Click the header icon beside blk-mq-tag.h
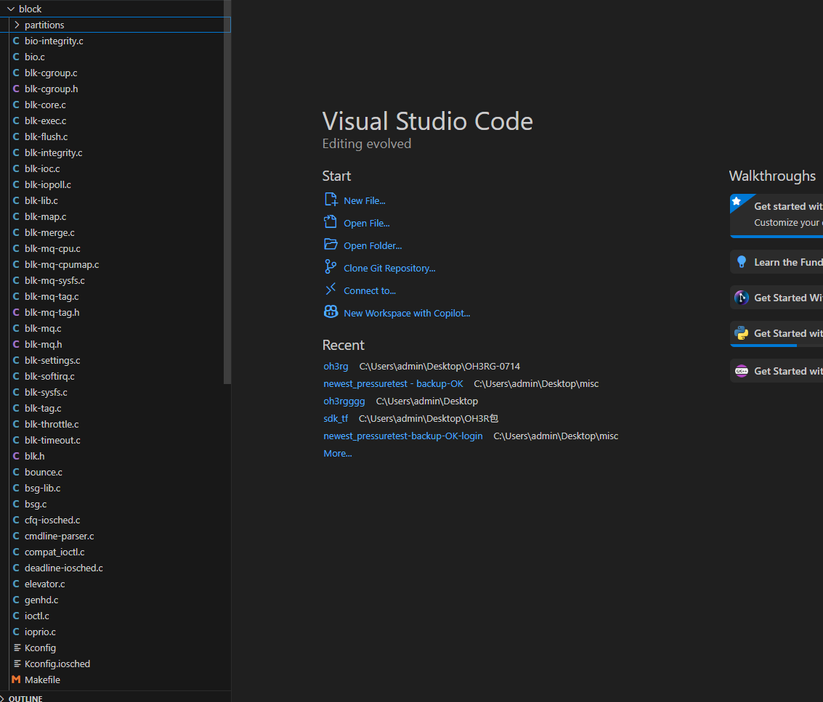Screen dimensions: 823x702 pyautogui.click(x=16, y=312)
